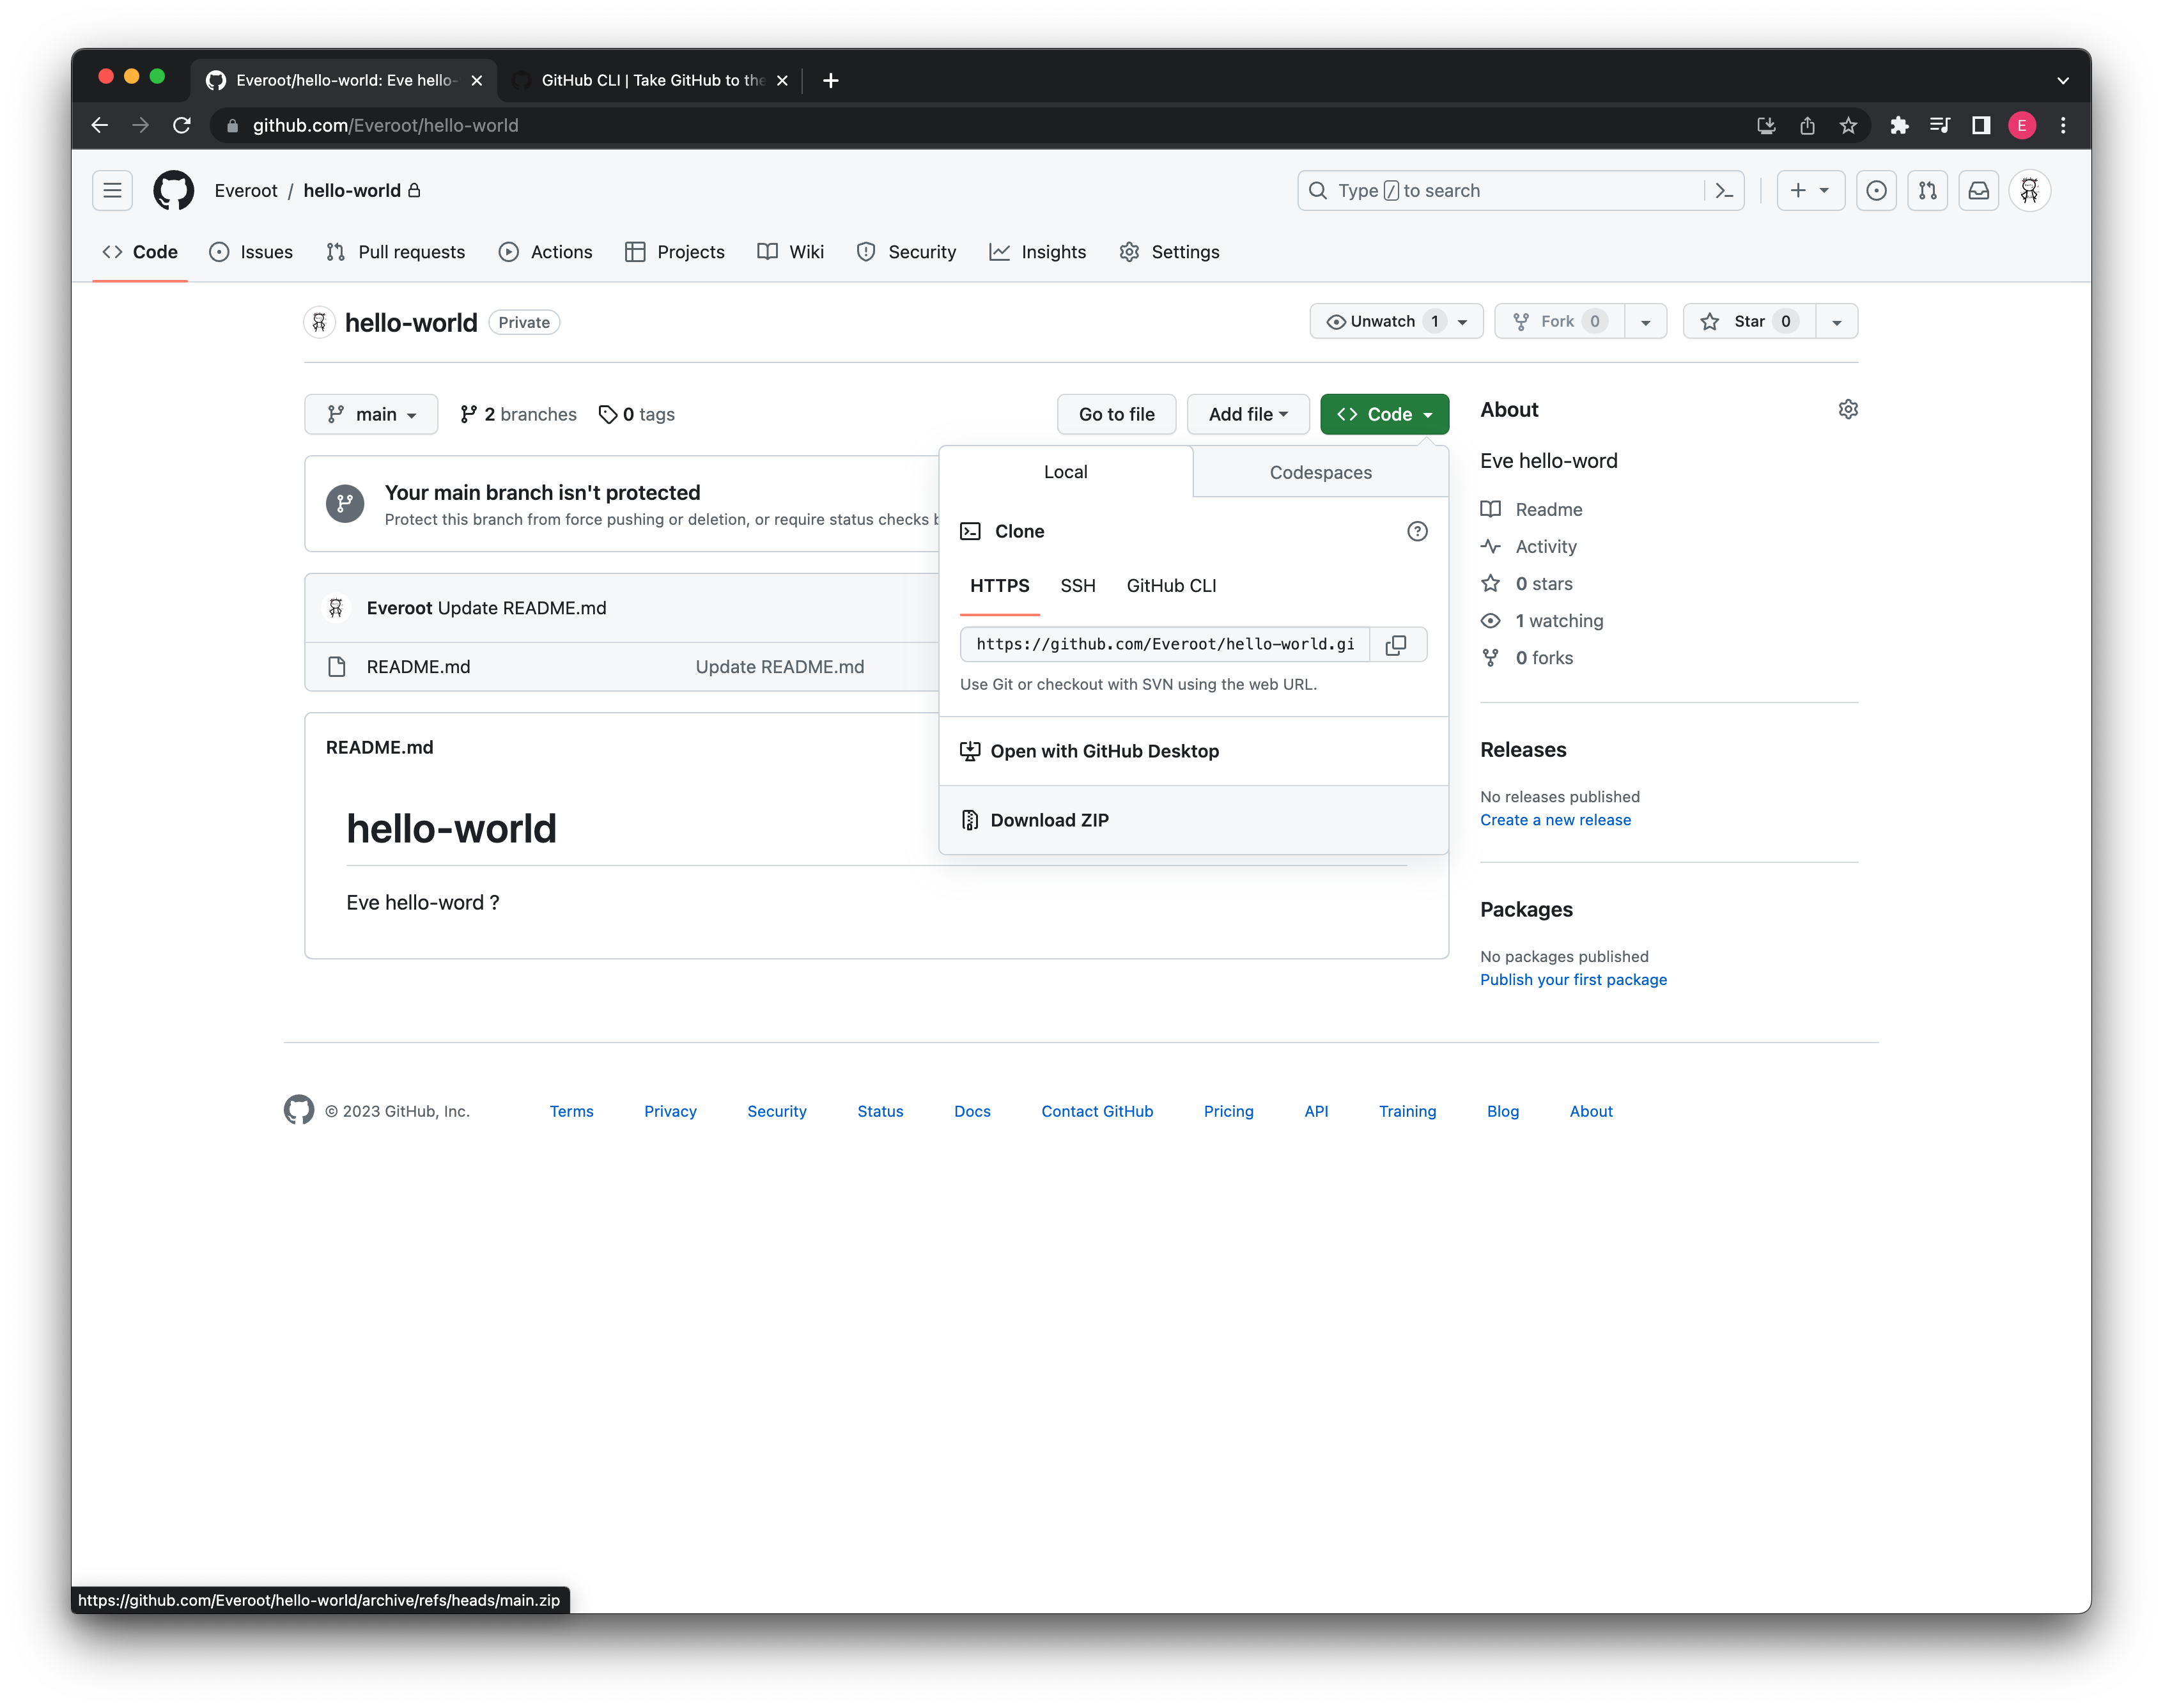Star the hello-world repository

click(1748, 321)
